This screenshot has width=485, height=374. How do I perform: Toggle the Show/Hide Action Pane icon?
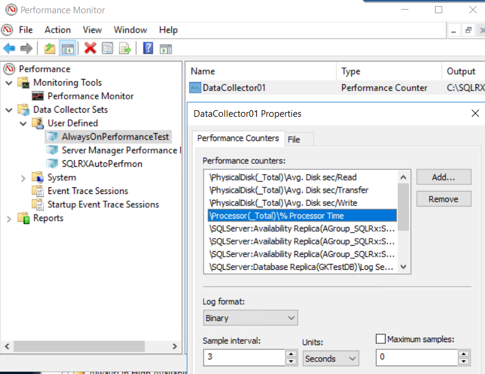pyautogui.click(x=166, y=49)
